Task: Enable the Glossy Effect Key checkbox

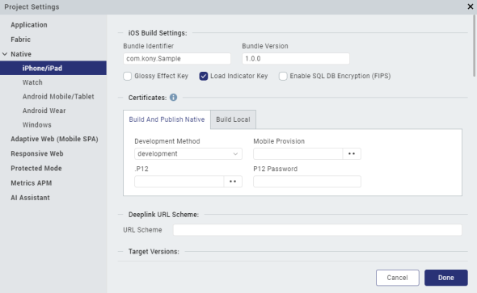Action: coord(127,76)
